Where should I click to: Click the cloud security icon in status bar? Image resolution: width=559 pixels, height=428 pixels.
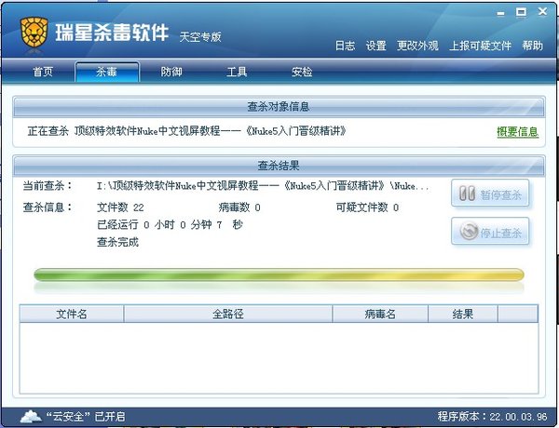[31, 416]
